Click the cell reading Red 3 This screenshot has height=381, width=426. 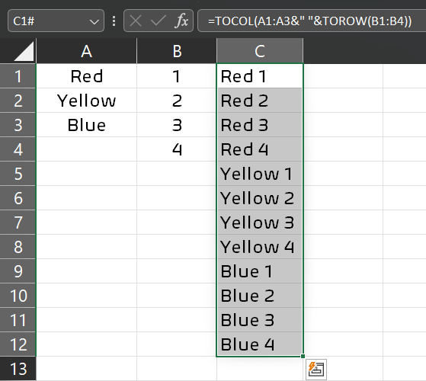click(260, 125)
